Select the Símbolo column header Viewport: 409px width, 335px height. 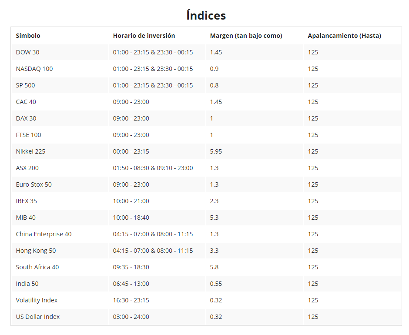pos(28,36)
